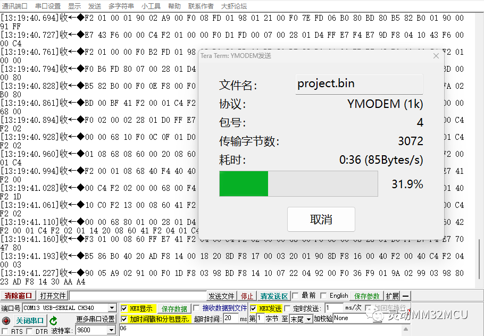The image size is (484, 336).
Task: Click the YMODEM transfer progress bar
Action: click(x=298, y=183)
